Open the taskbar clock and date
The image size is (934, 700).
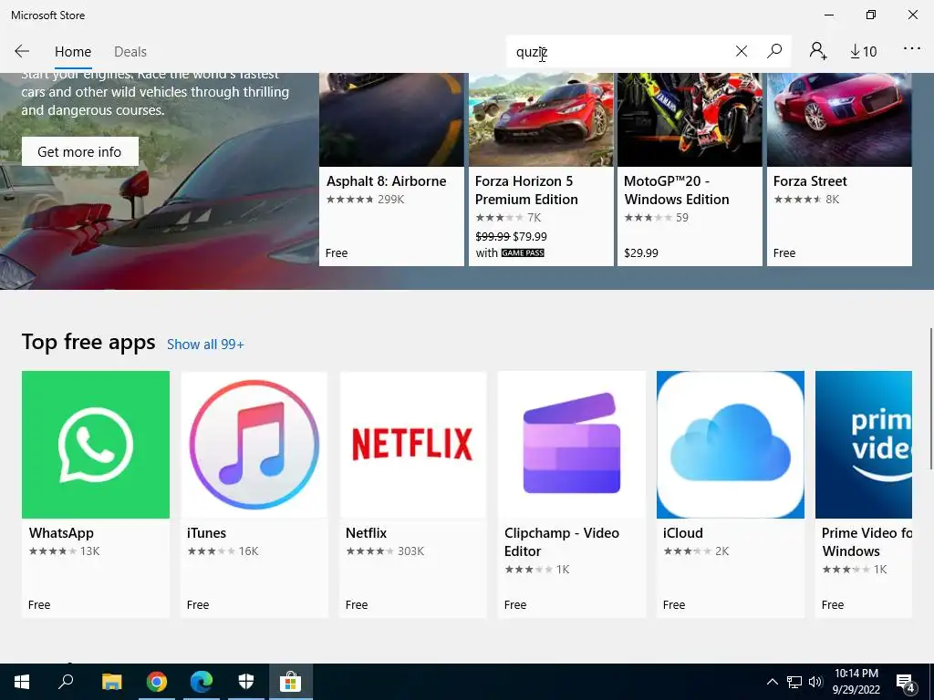856,682
